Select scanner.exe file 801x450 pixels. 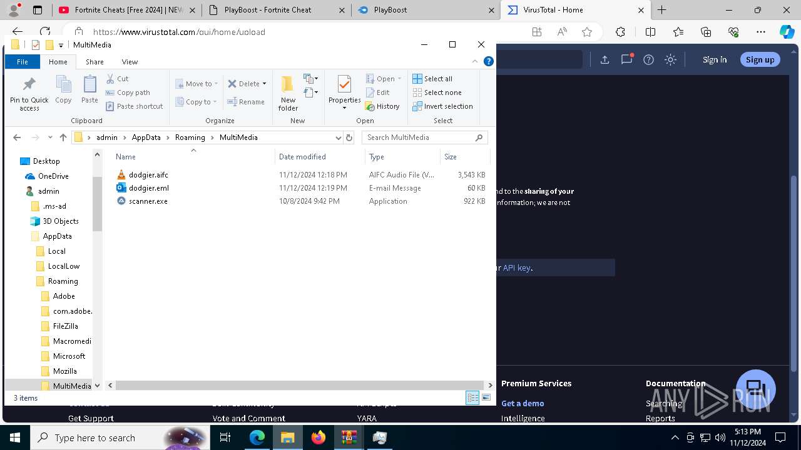click(x=148, y=201)
